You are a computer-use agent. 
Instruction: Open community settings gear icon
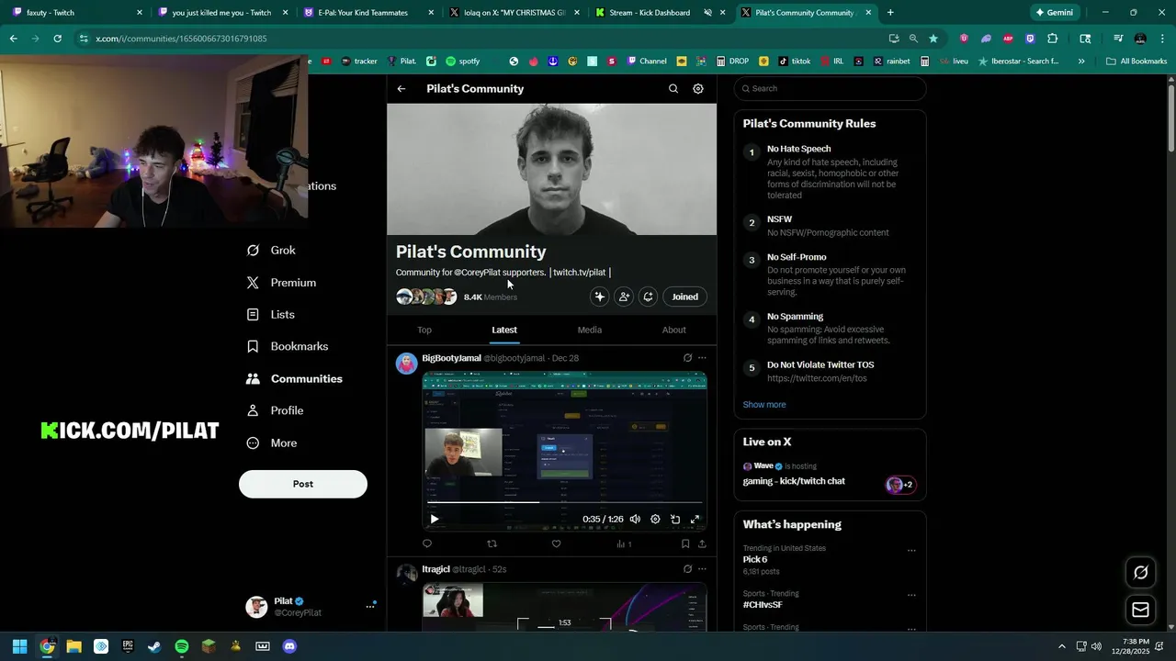pyautogui.click(x=698, y=89)
